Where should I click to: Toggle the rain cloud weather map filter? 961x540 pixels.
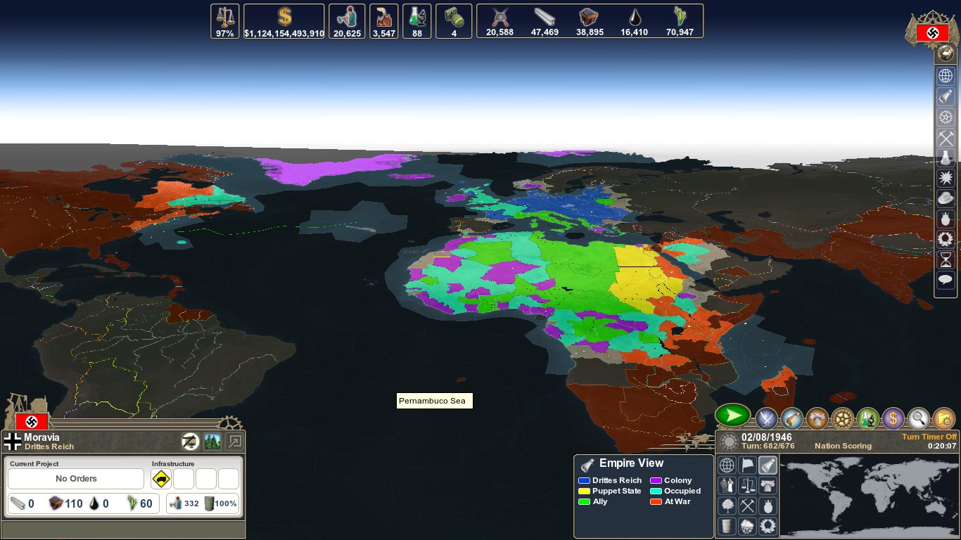click(x=747, y=526)
